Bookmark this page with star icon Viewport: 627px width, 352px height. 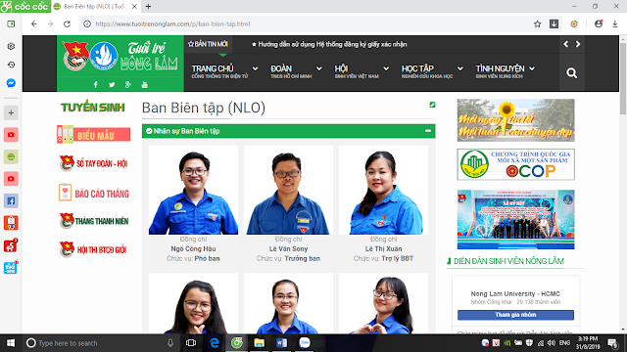538,23
